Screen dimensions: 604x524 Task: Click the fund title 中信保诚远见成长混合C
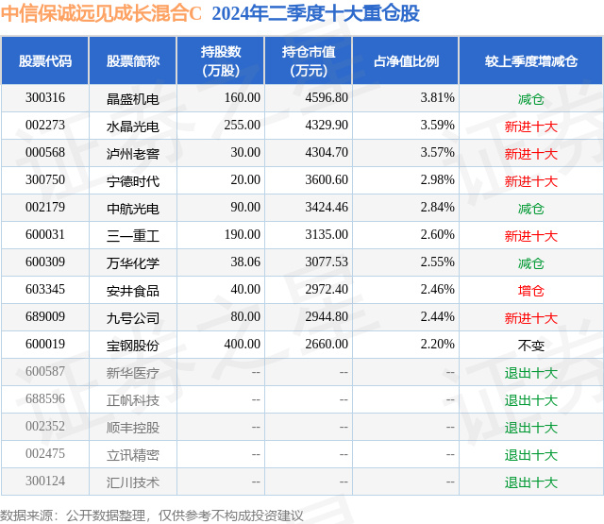[101, 13]
